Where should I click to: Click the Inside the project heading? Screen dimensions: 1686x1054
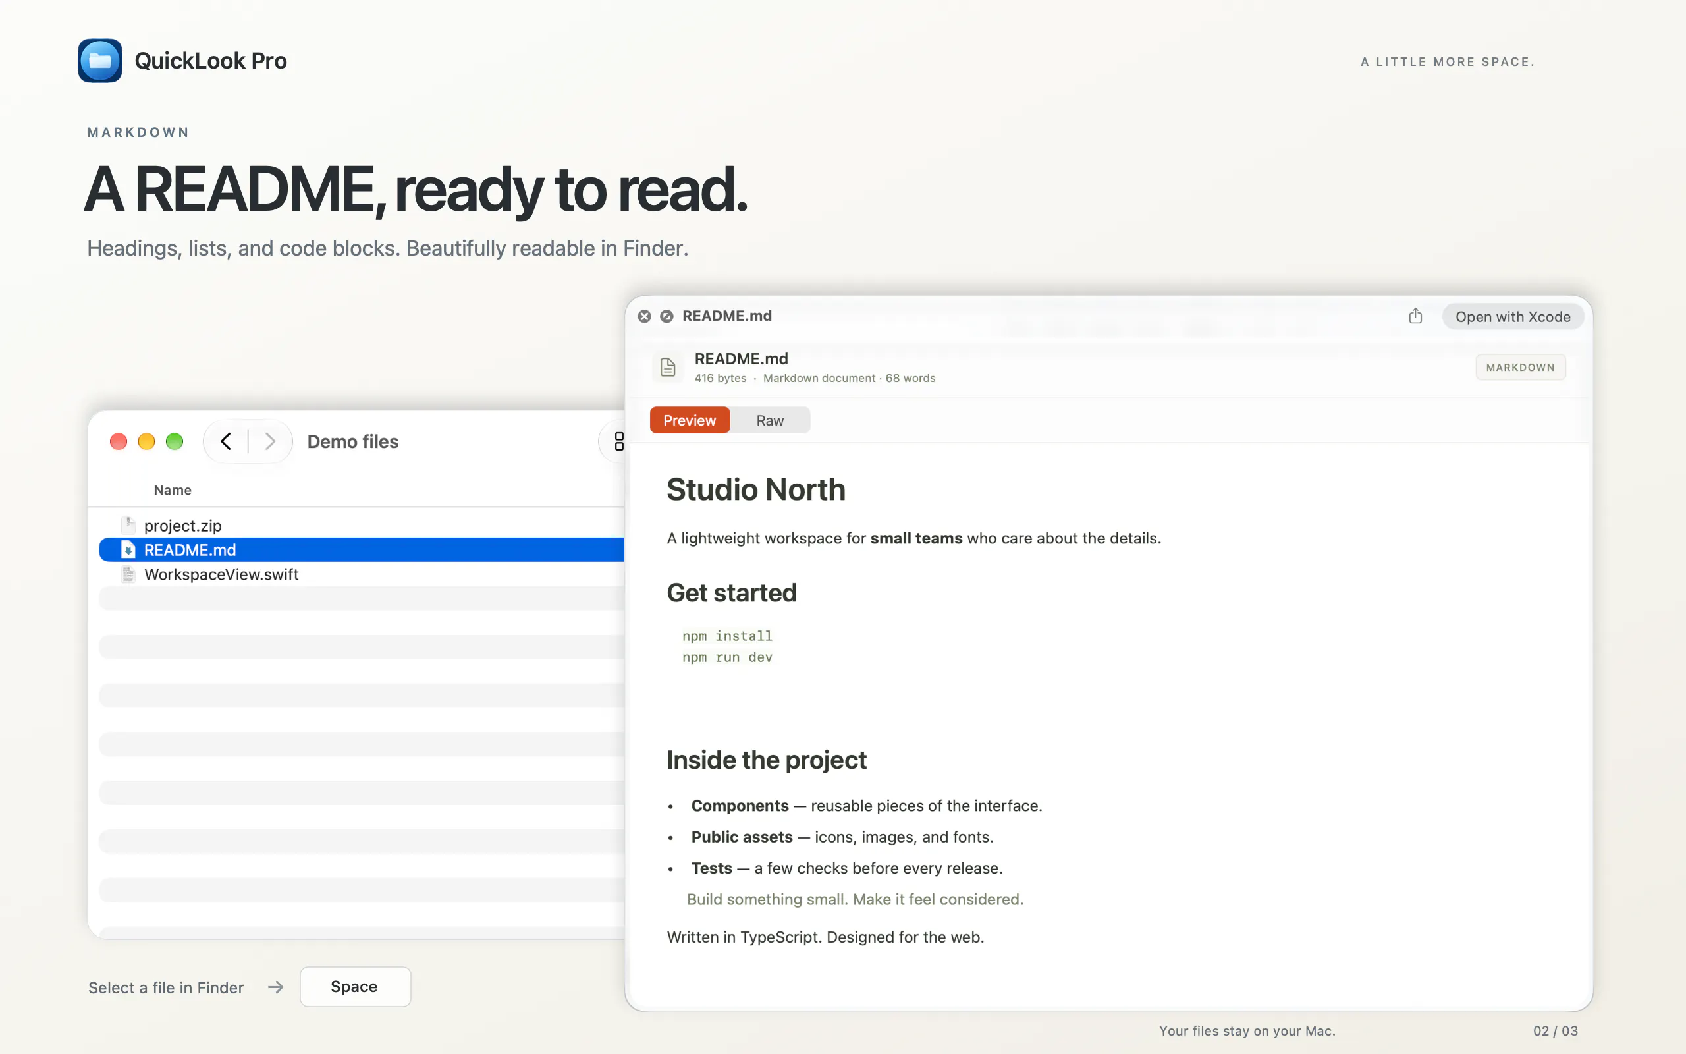point(767,760)
